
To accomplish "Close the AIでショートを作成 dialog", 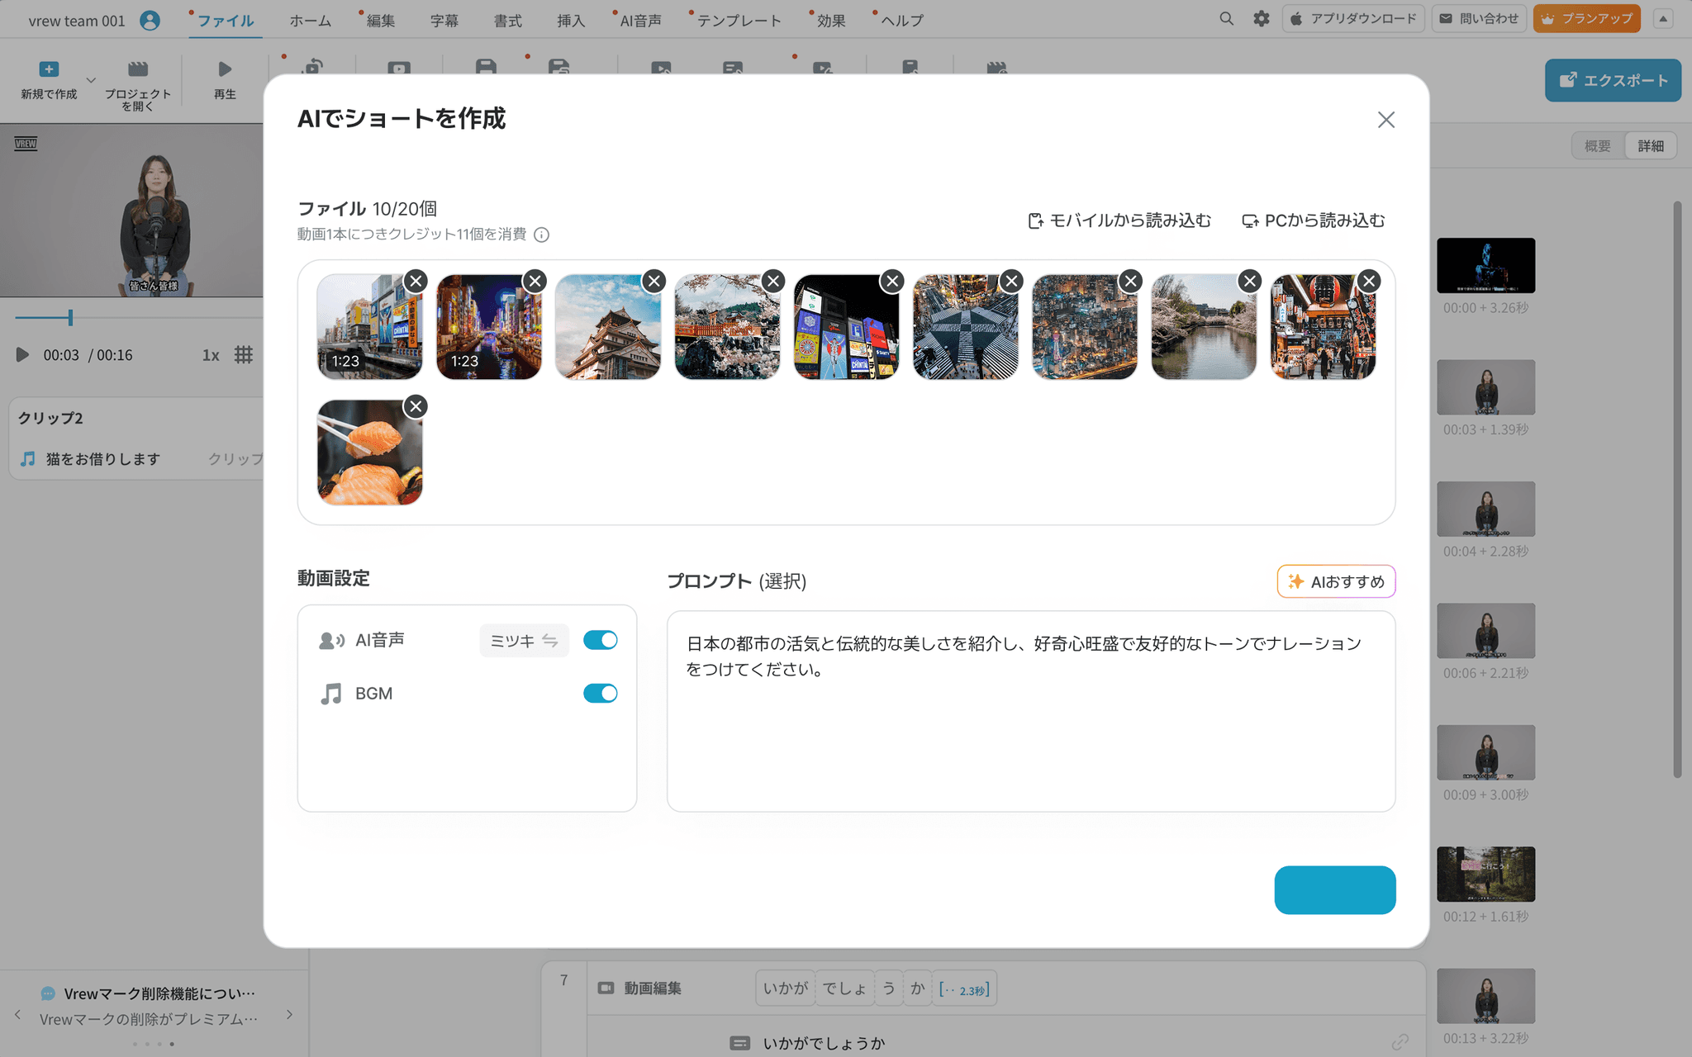I will (1385, 120).
